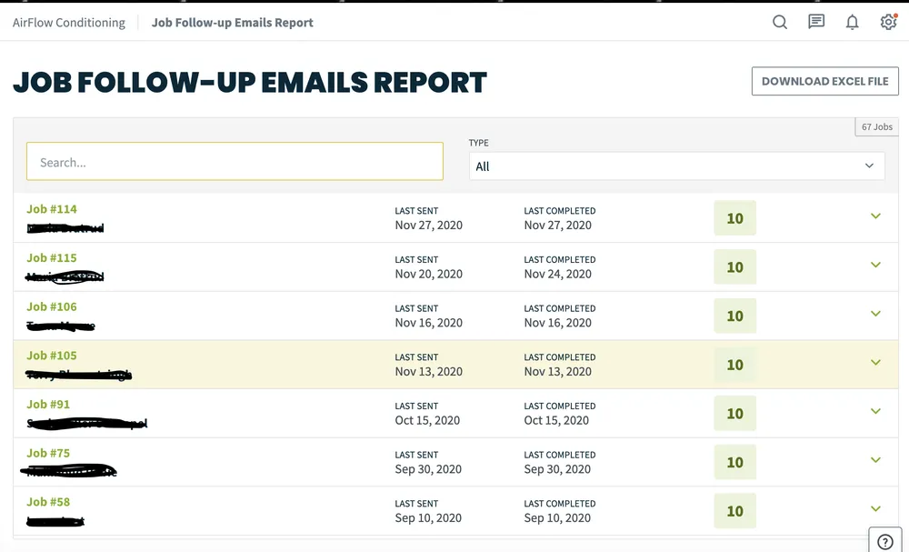Click the help question mark icon

885,542
